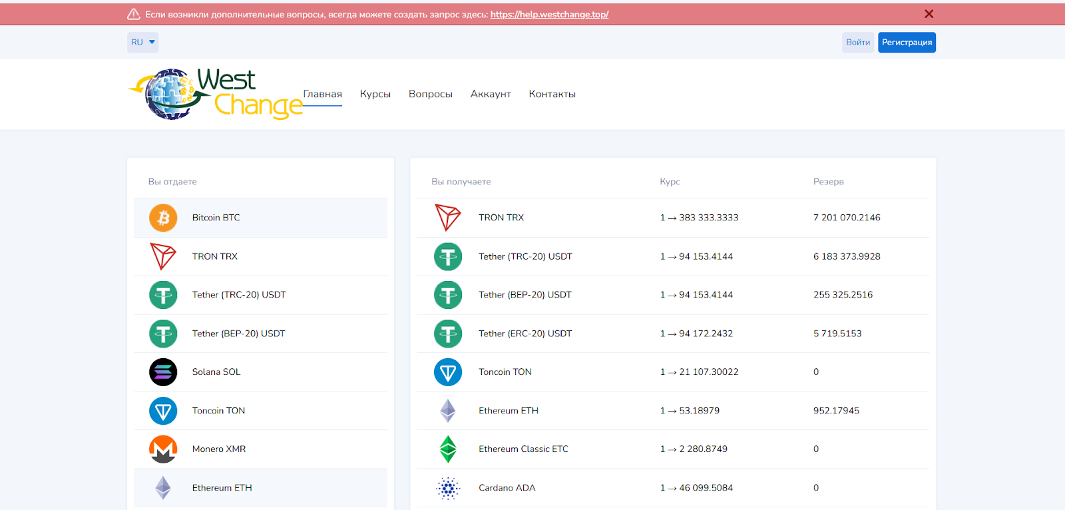Choose TRON TRX to receive

[x=673, y=218]
